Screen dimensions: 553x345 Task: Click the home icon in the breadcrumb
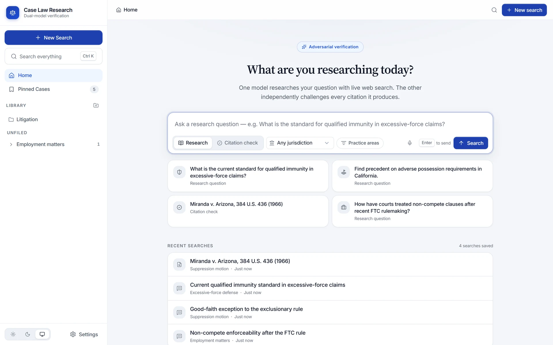point(119,10)
